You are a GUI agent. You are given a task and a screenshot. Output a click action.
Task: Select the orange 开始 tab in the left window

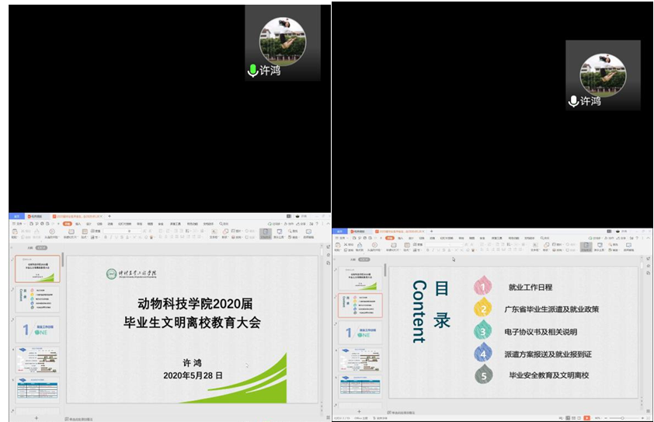click(x=68, y=224)
